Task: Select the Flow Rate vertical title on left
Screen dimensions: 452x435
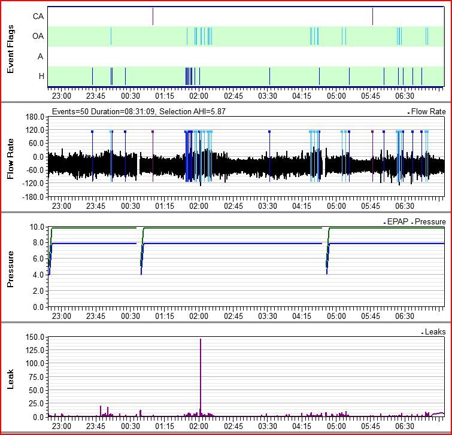Action: point(10,157)
